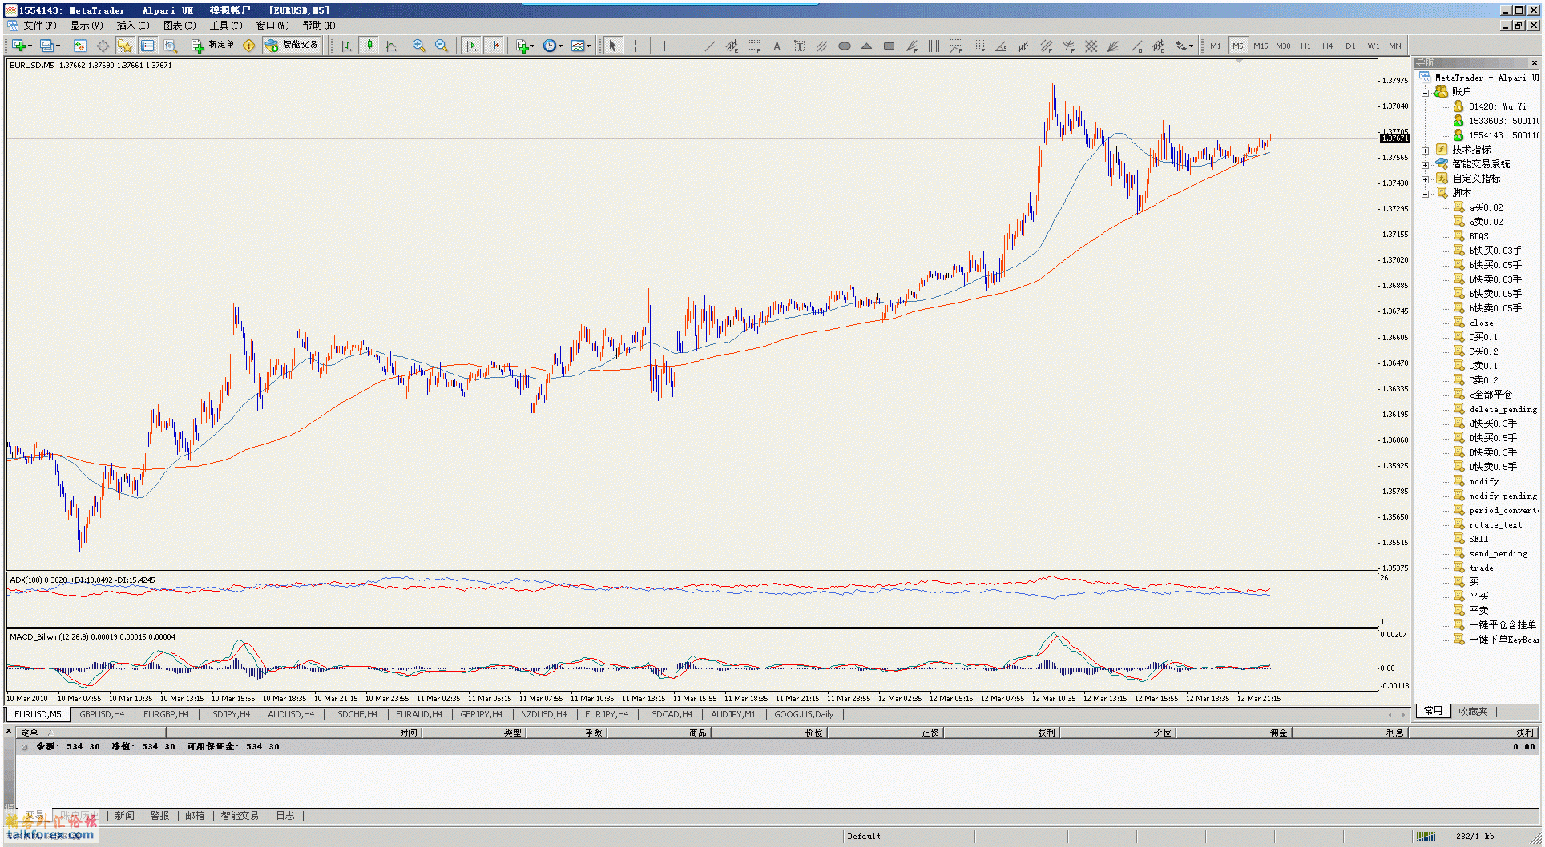
Task: Close the 导航 Navigator panel
Action: (1534, 62)
